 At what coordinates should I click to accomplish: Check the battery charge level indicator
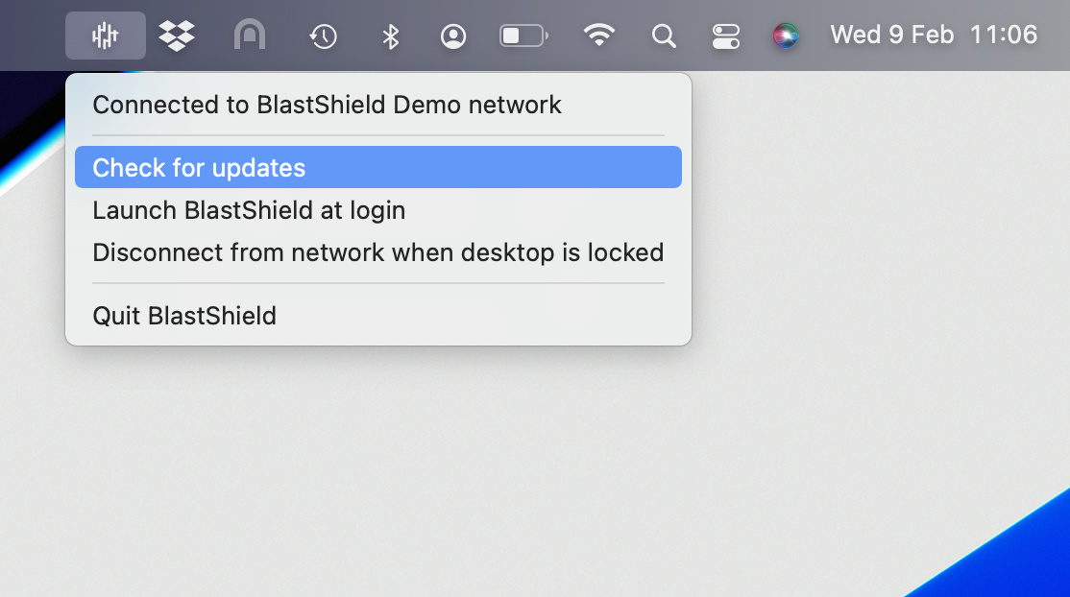[523, 35]
